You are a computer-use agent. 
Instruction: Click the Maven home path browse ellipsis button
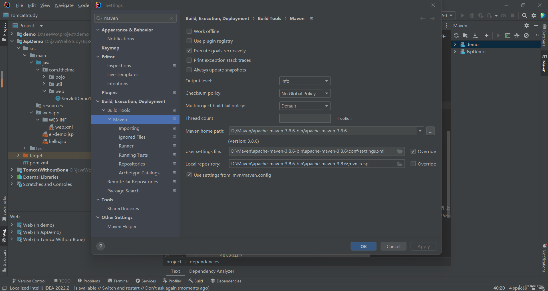(430, 131)
